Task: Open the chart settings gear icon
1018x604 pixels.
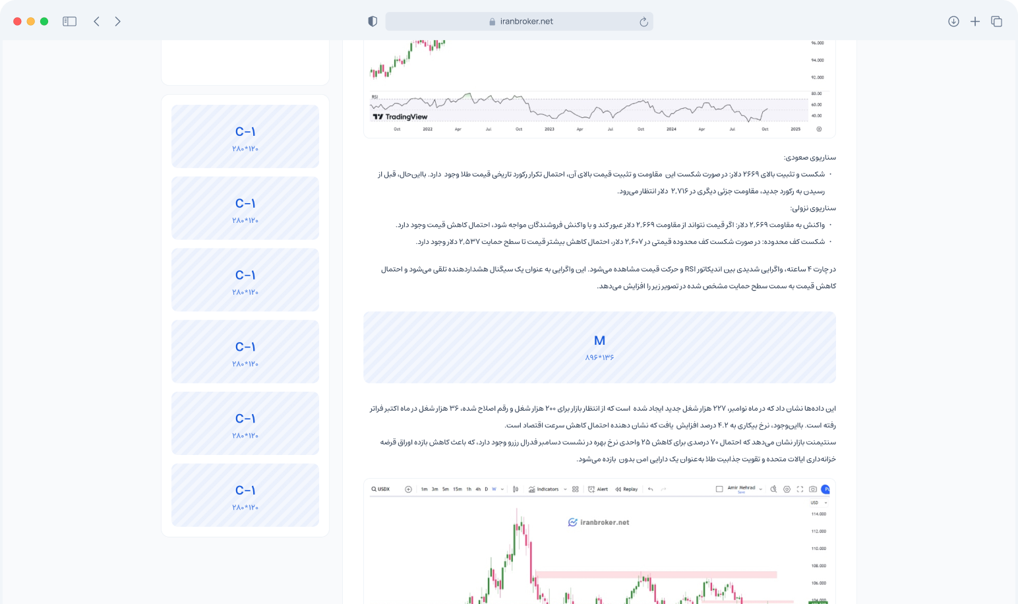Action: click(787, 489)
